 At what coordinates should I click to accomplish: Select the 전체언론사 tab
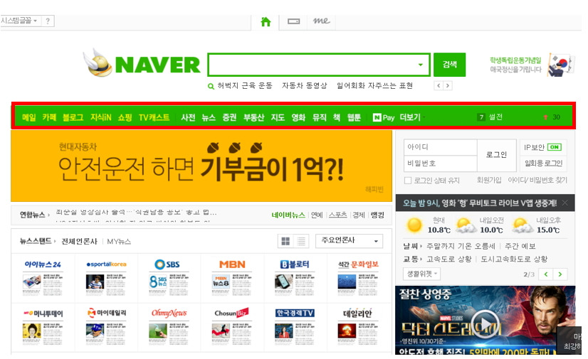coord(79,242)
